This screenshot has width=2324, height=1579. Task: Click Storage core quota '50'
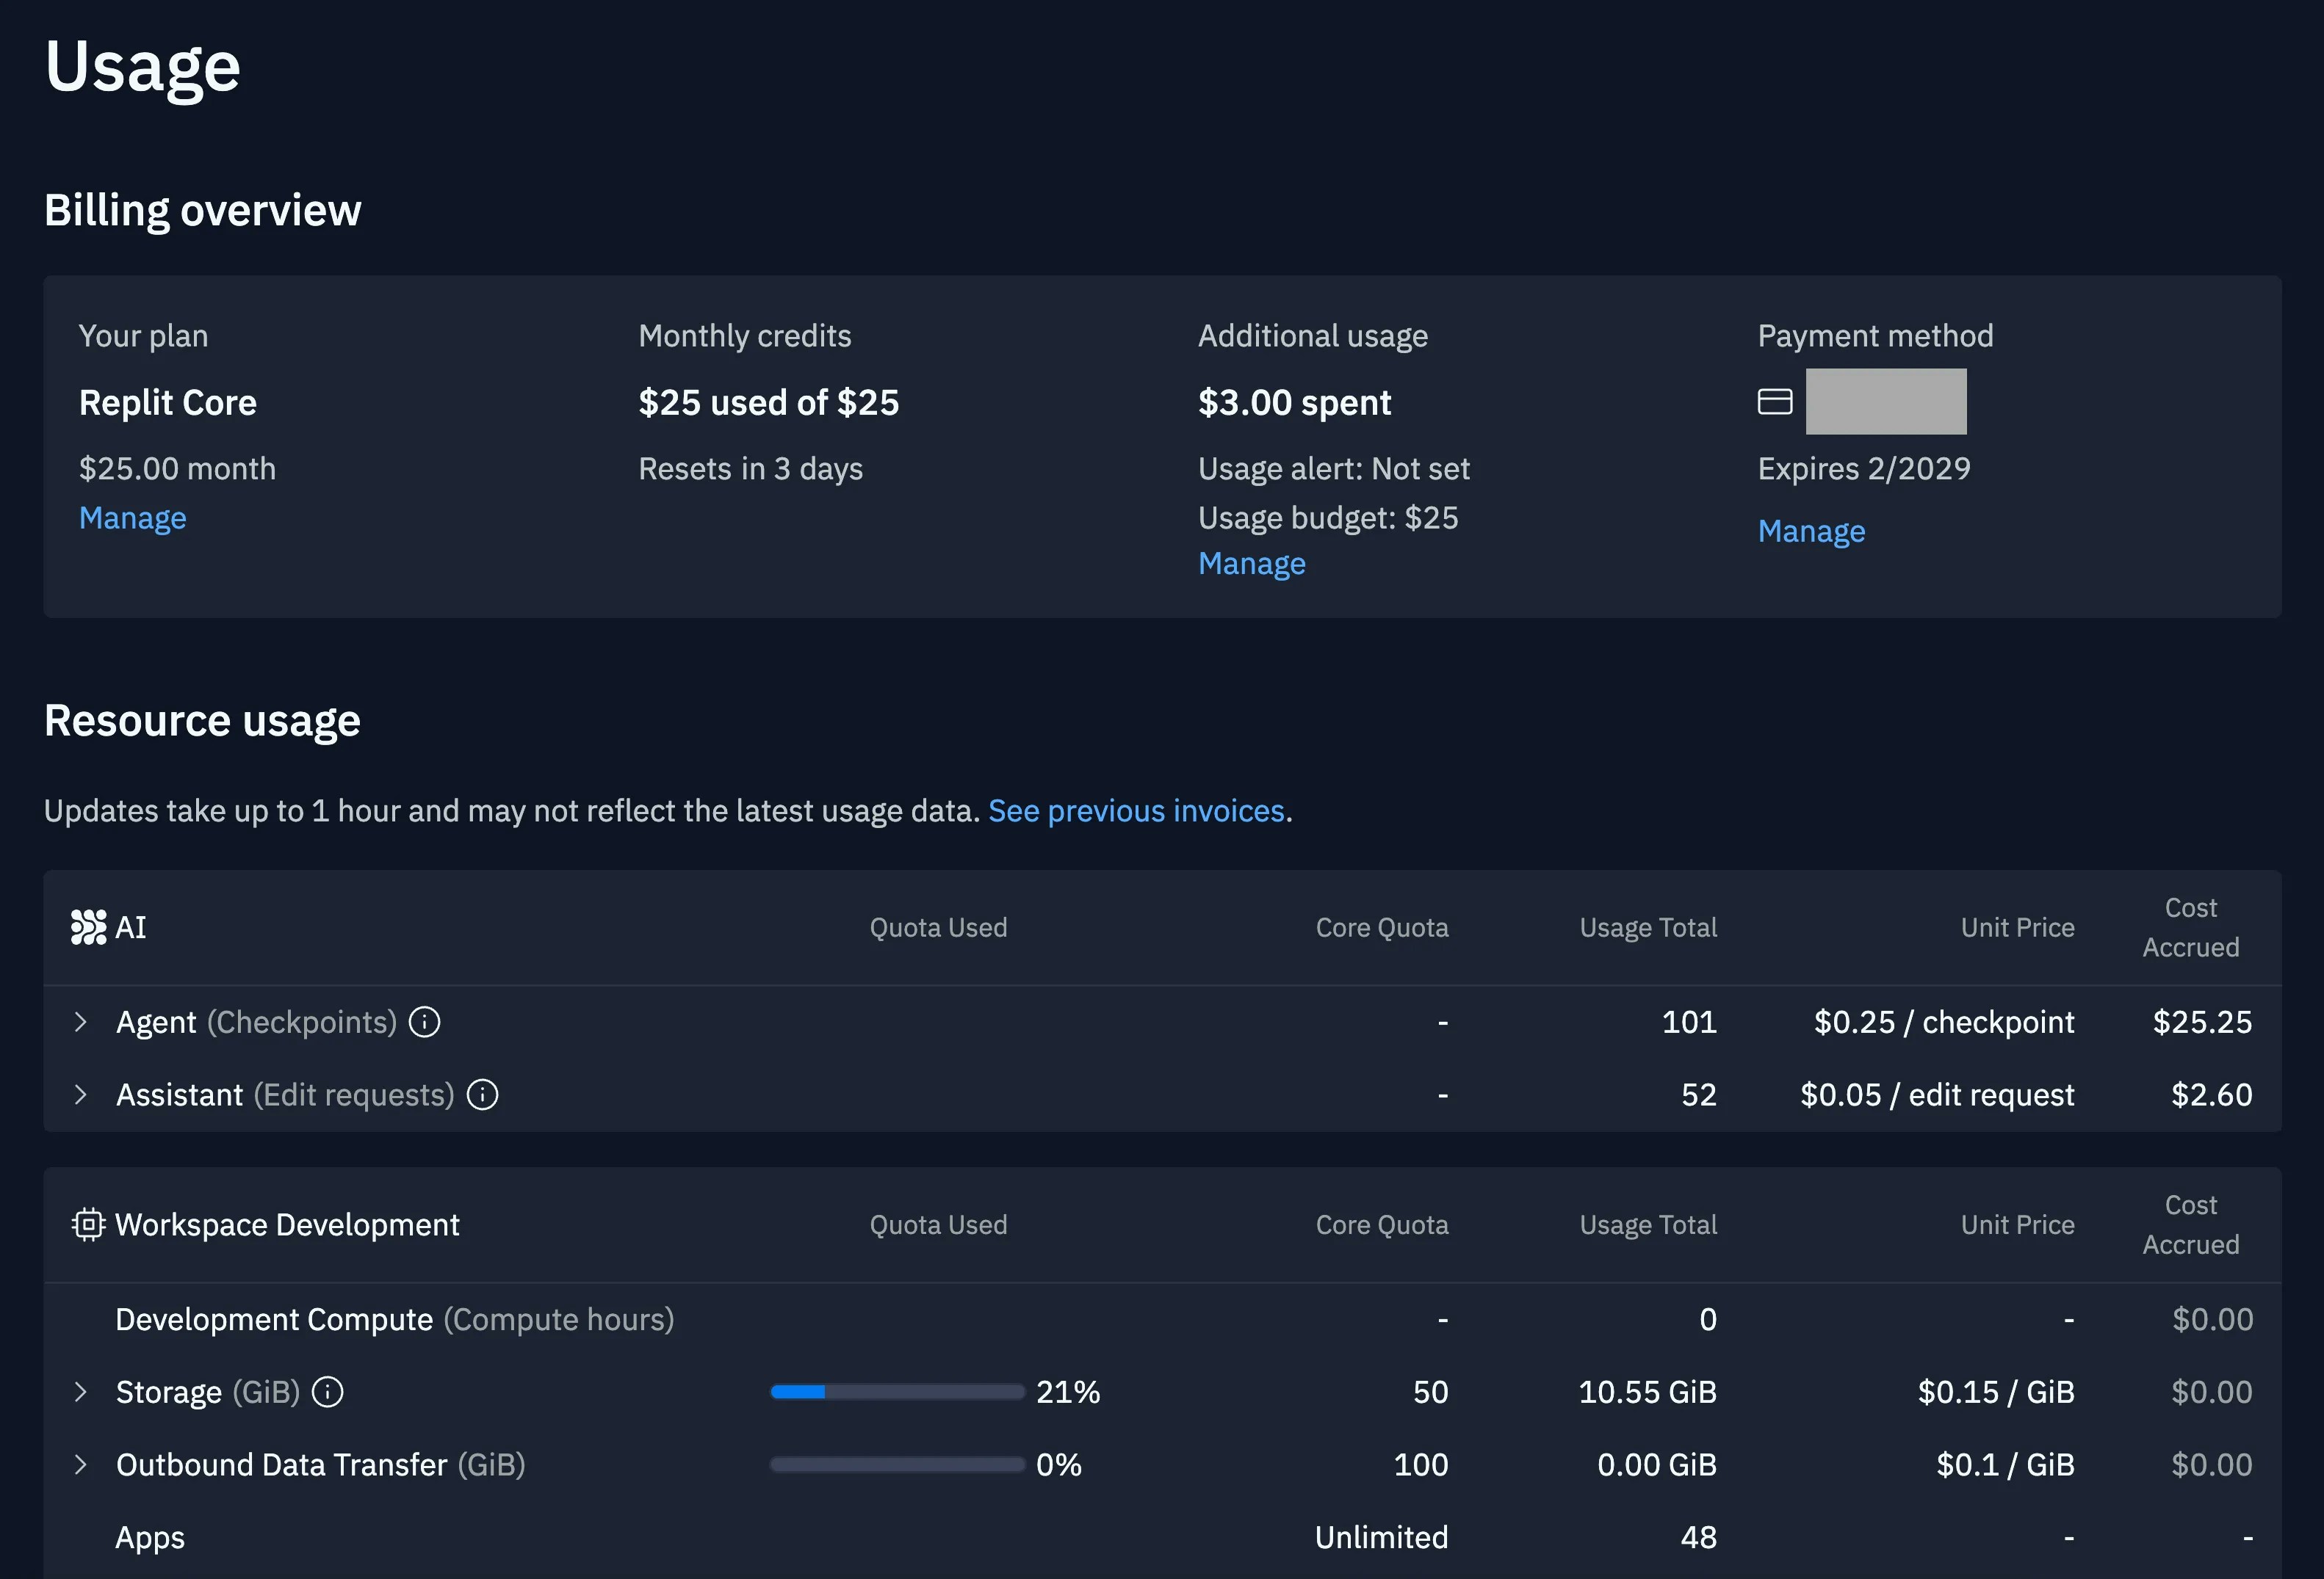1431,1391
